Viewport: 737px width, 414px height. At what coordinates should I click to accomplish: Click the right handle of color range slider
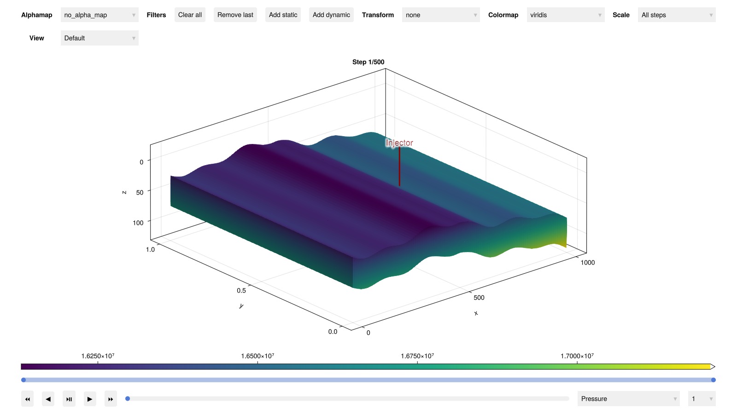click(713, 380)
